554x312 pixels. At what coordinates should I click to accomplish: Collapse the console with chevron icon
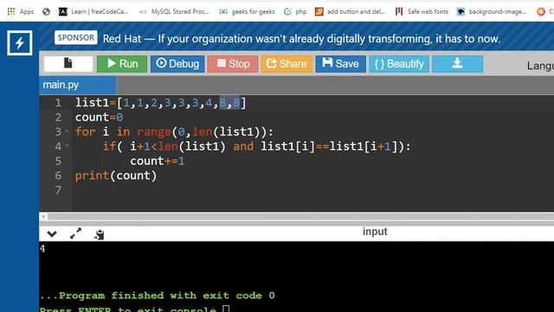point(52,234)
